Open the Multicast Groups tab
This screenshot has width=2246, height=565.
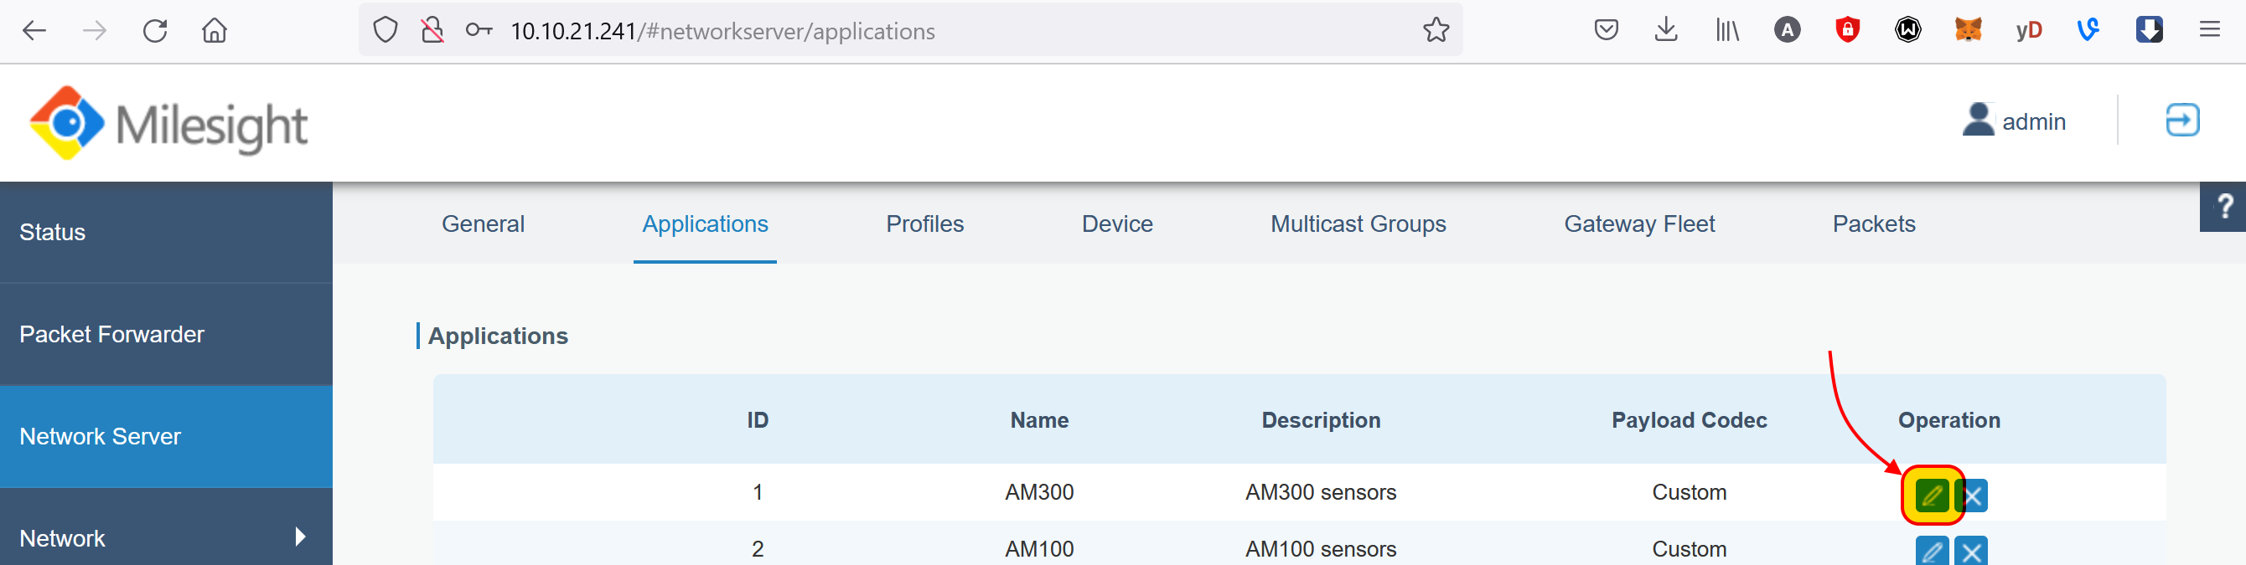[x=1358, y=224]
